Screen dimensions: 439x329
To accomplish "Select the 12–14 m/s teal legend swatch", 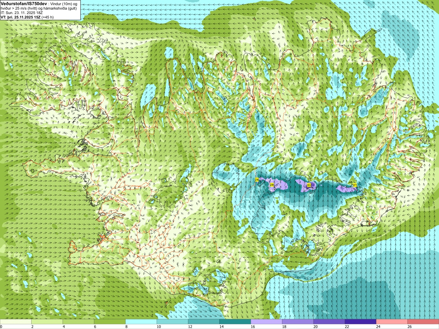I will pos(204,322).
